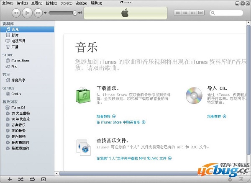Click the vertical scrollbar thumb
This screenshot has height=183, width=251.
pos(248,90)
